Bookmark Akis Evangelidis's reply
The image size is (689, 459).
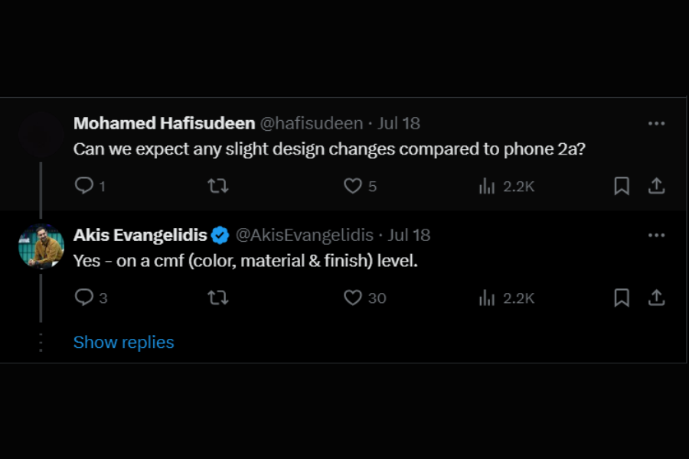point(622,298)
